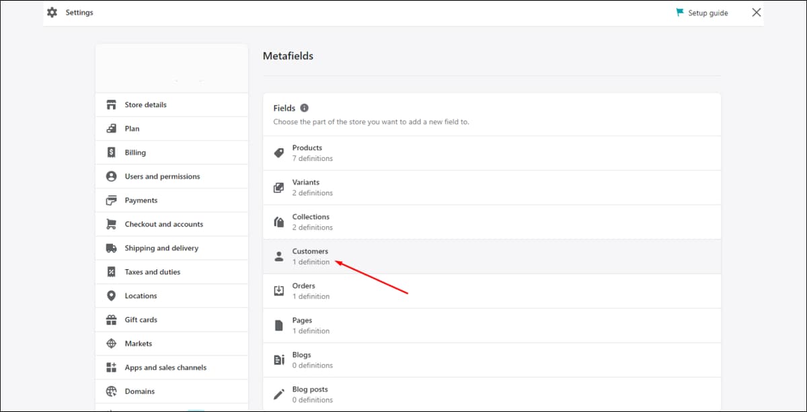Open Customers metafield definitions
807x412 pixels.
pos(492,256)
